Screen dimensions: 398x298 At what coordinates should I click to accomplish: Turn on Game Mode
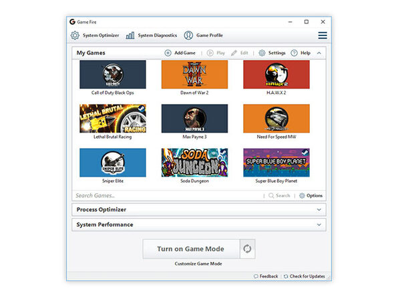[x=191, y=249]
